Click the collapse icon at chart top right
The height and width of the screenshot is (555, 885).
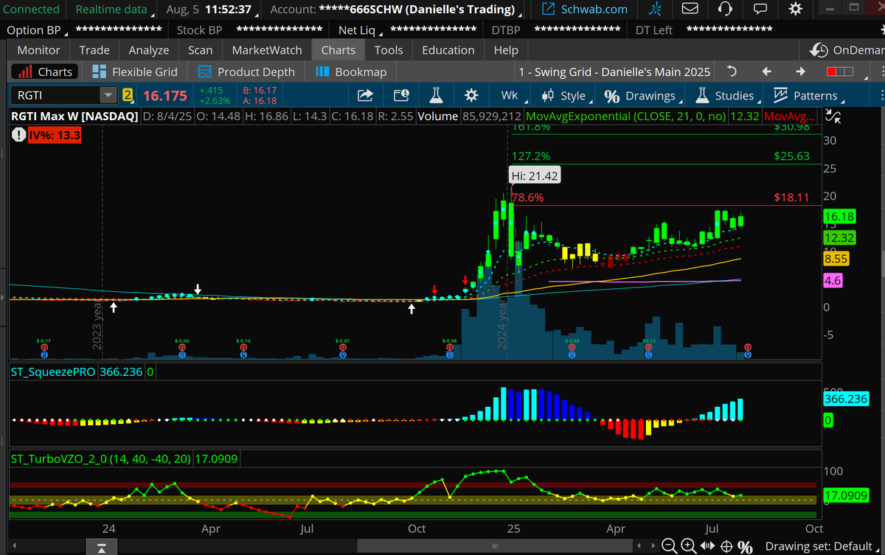(x=832, y=116)
